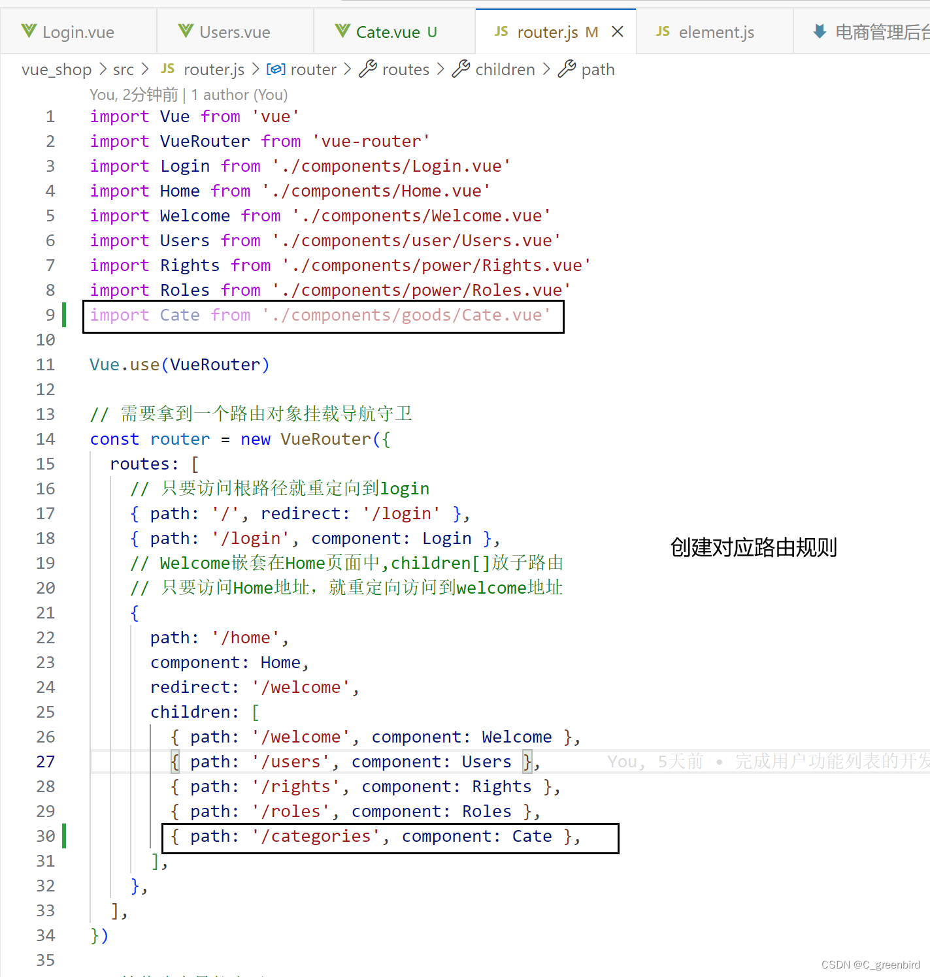Viewport: 930px width, 977px height.
Task: Click the git blame author annotation
Action: point(189,95)
